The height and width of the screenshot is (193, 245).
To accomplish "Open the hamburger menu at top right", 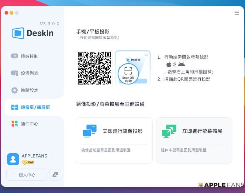I will tap(237, 13).
